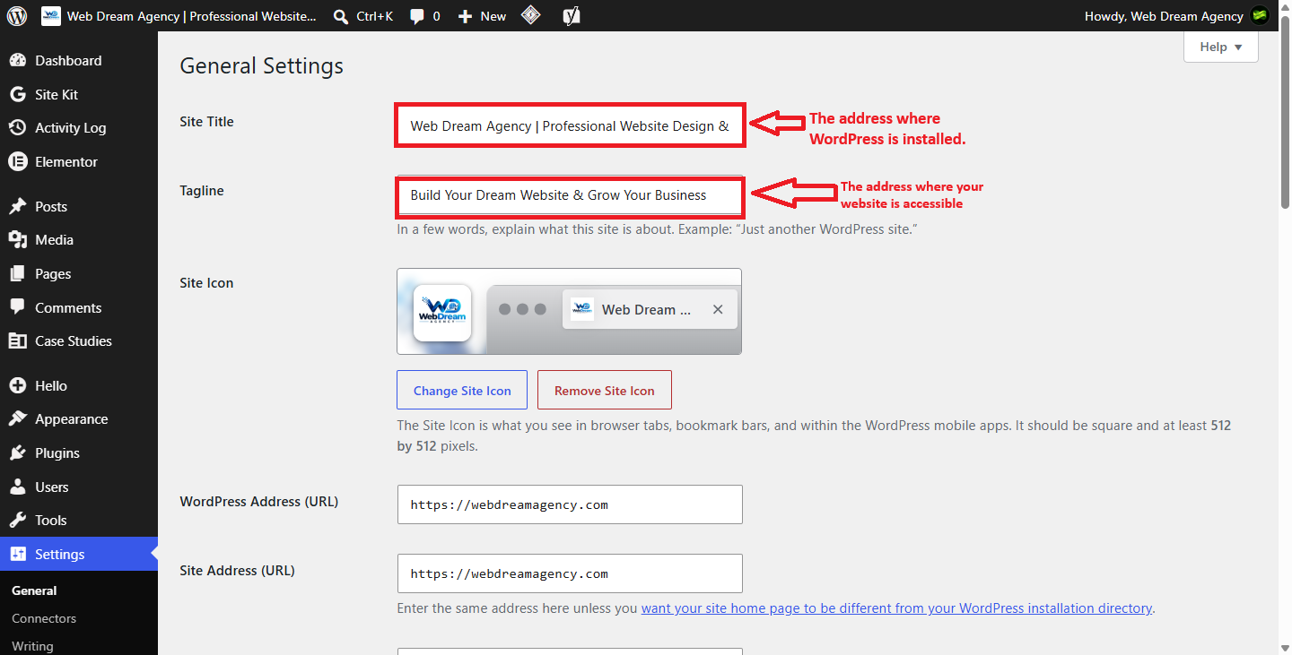
Task: Click the Plugins plug icon
Action: [x=18, y=453]
